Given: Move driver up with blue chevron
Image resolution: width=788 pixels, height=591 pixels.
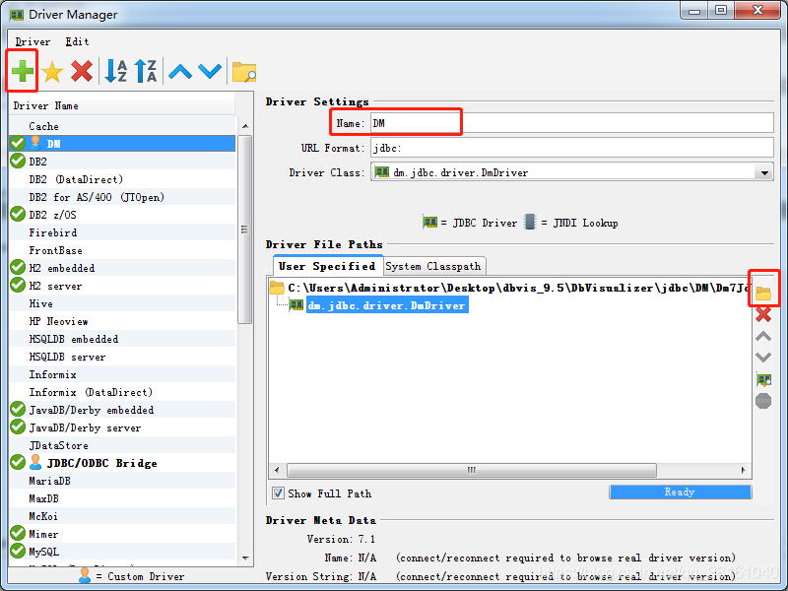Looking at the screenshot, I should click(180, 71).
